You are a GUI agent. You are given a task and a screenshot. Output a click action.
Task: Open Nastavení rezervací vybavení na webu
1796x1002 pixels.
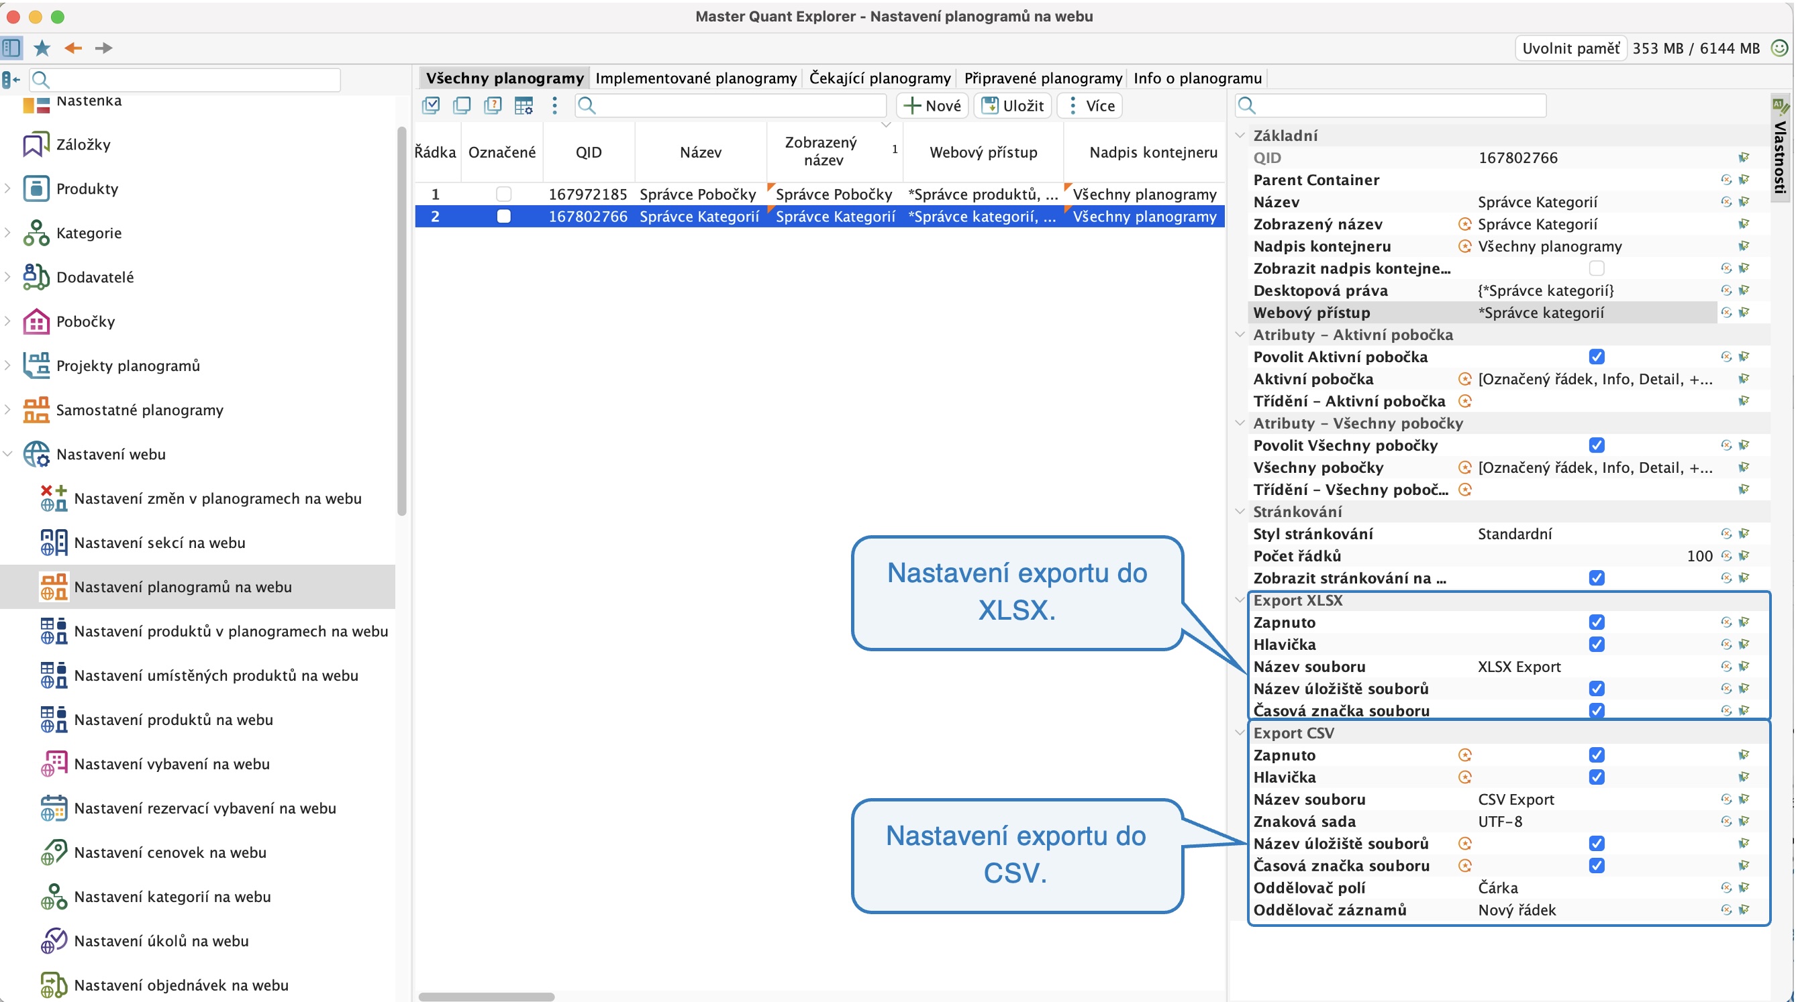tap(205, 808)
